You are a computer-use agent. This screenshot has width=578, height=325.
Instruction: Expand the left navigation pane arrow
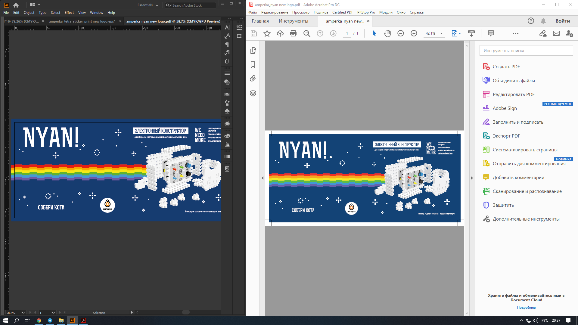263,178
